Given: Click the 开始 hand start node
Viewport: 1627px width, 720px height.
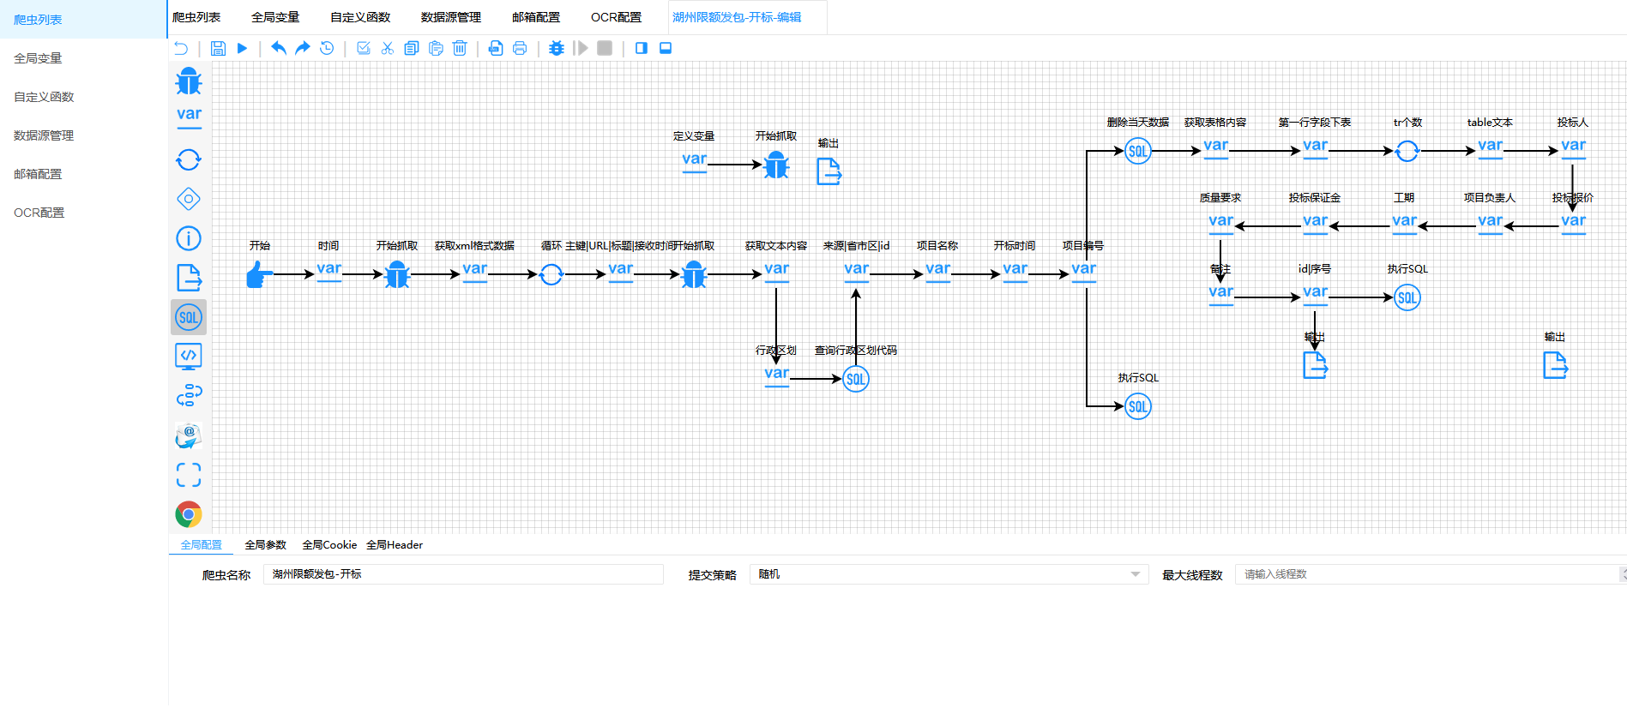Looking at the screenshot, I should point(259,274).
